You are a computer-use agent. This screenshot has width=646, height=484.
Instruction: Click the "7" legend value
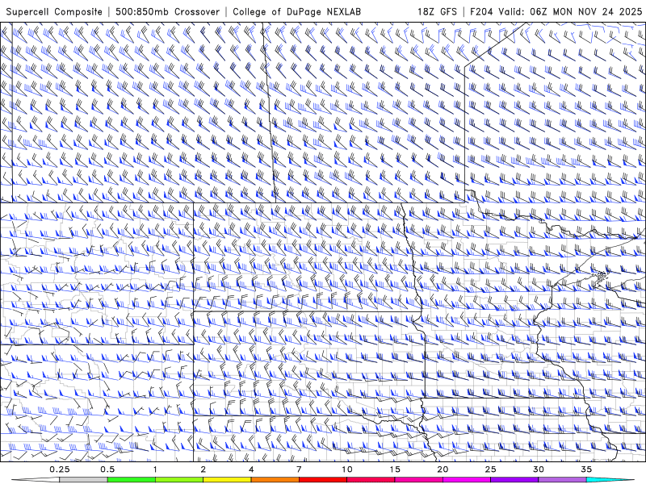pyautogui.click(x=299, y=469)
